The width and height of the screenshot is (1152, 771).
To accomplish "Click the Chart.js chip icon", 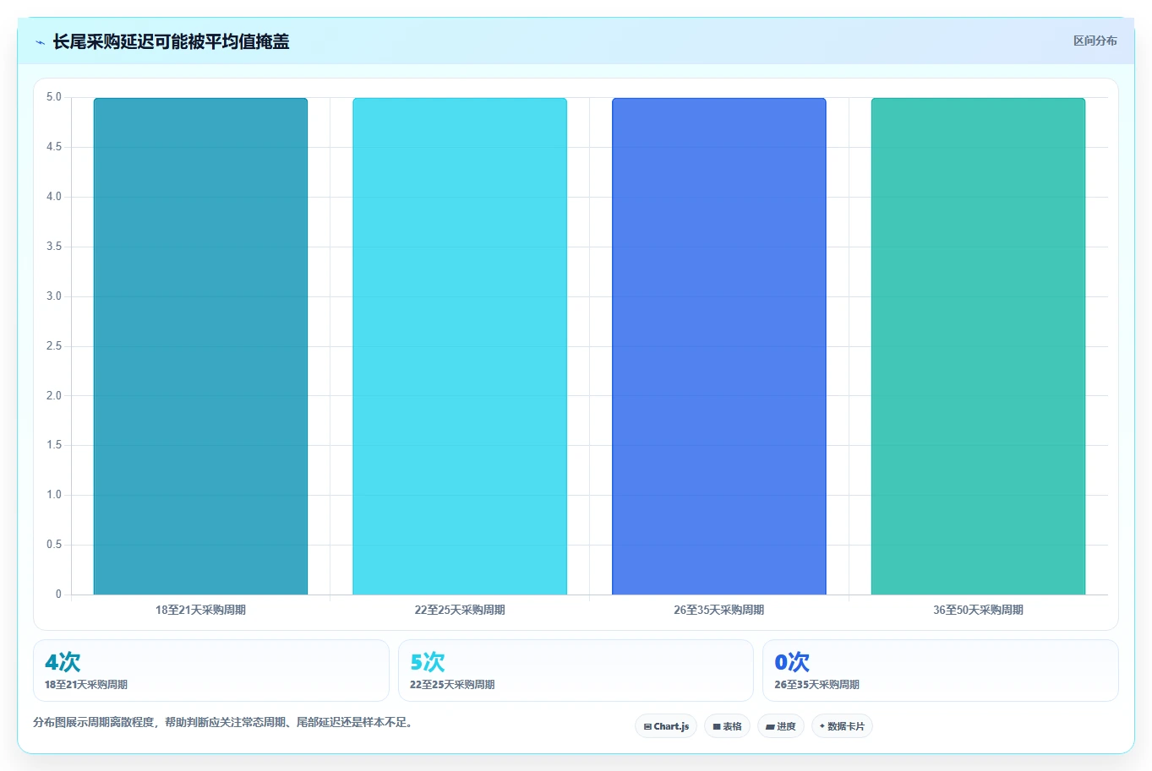I will pos(647,726).
